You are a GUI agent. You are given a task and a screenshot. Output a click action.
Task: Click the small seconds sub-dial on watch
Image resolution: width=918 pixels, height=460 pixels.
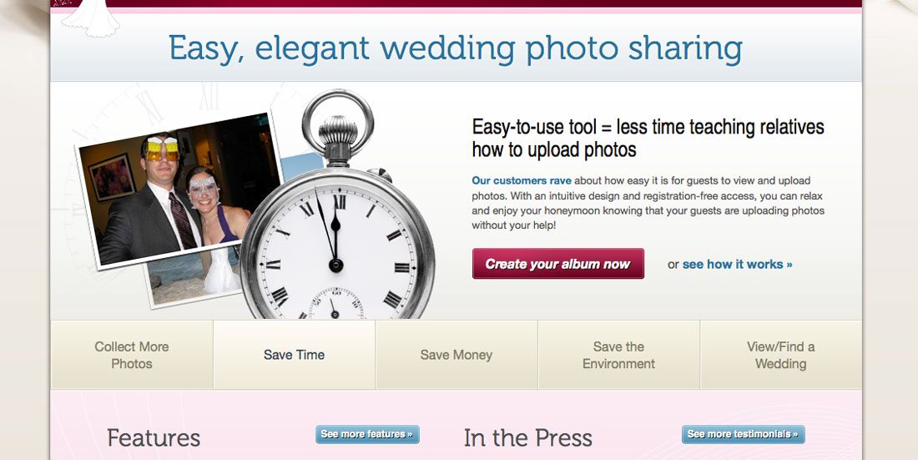click(x=336, y=304)
